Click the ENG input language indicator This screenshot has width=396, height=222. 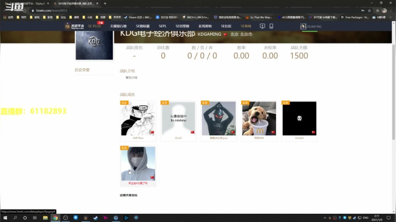[365, 218]
